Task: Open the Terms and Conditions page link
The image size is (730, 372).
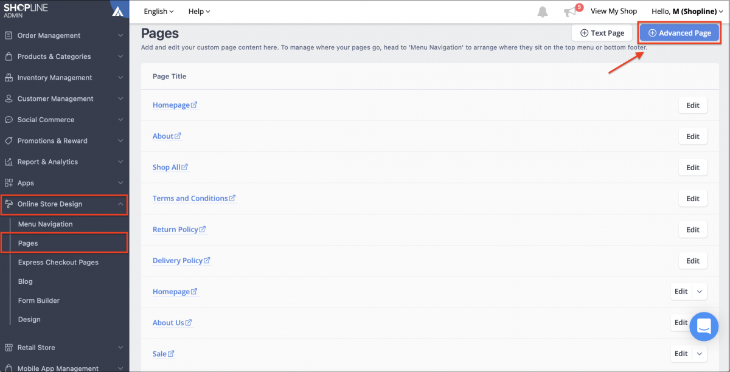Action: [190, 198]
